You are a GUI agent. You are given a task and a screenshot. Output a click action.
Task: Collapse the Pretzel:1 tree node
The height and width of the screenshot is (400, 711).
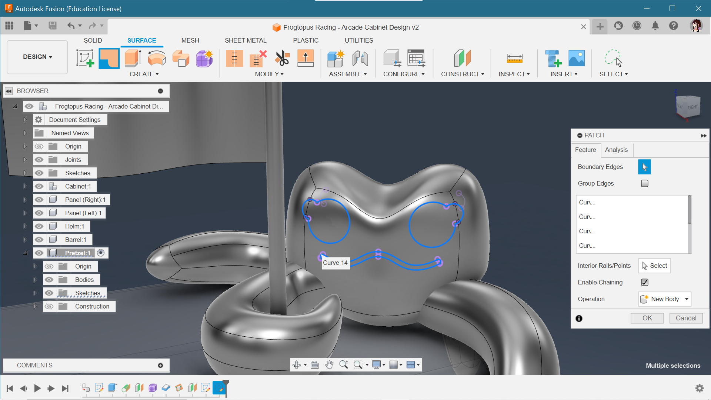tap(25, 253)
